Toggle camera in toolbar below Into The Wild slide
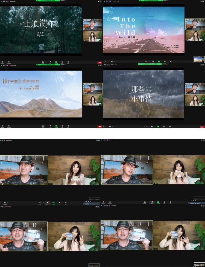The height and width of the screenshot is (267, 205). click(x=112, y=61)
